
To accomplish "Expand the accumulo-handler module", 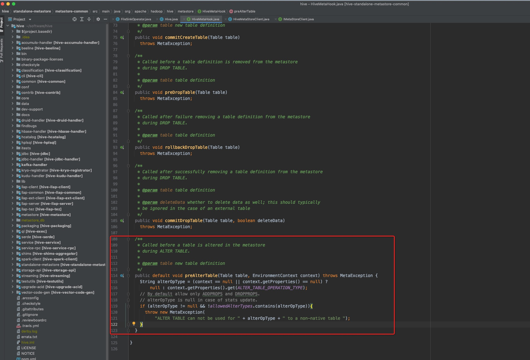I will [13, 42].
